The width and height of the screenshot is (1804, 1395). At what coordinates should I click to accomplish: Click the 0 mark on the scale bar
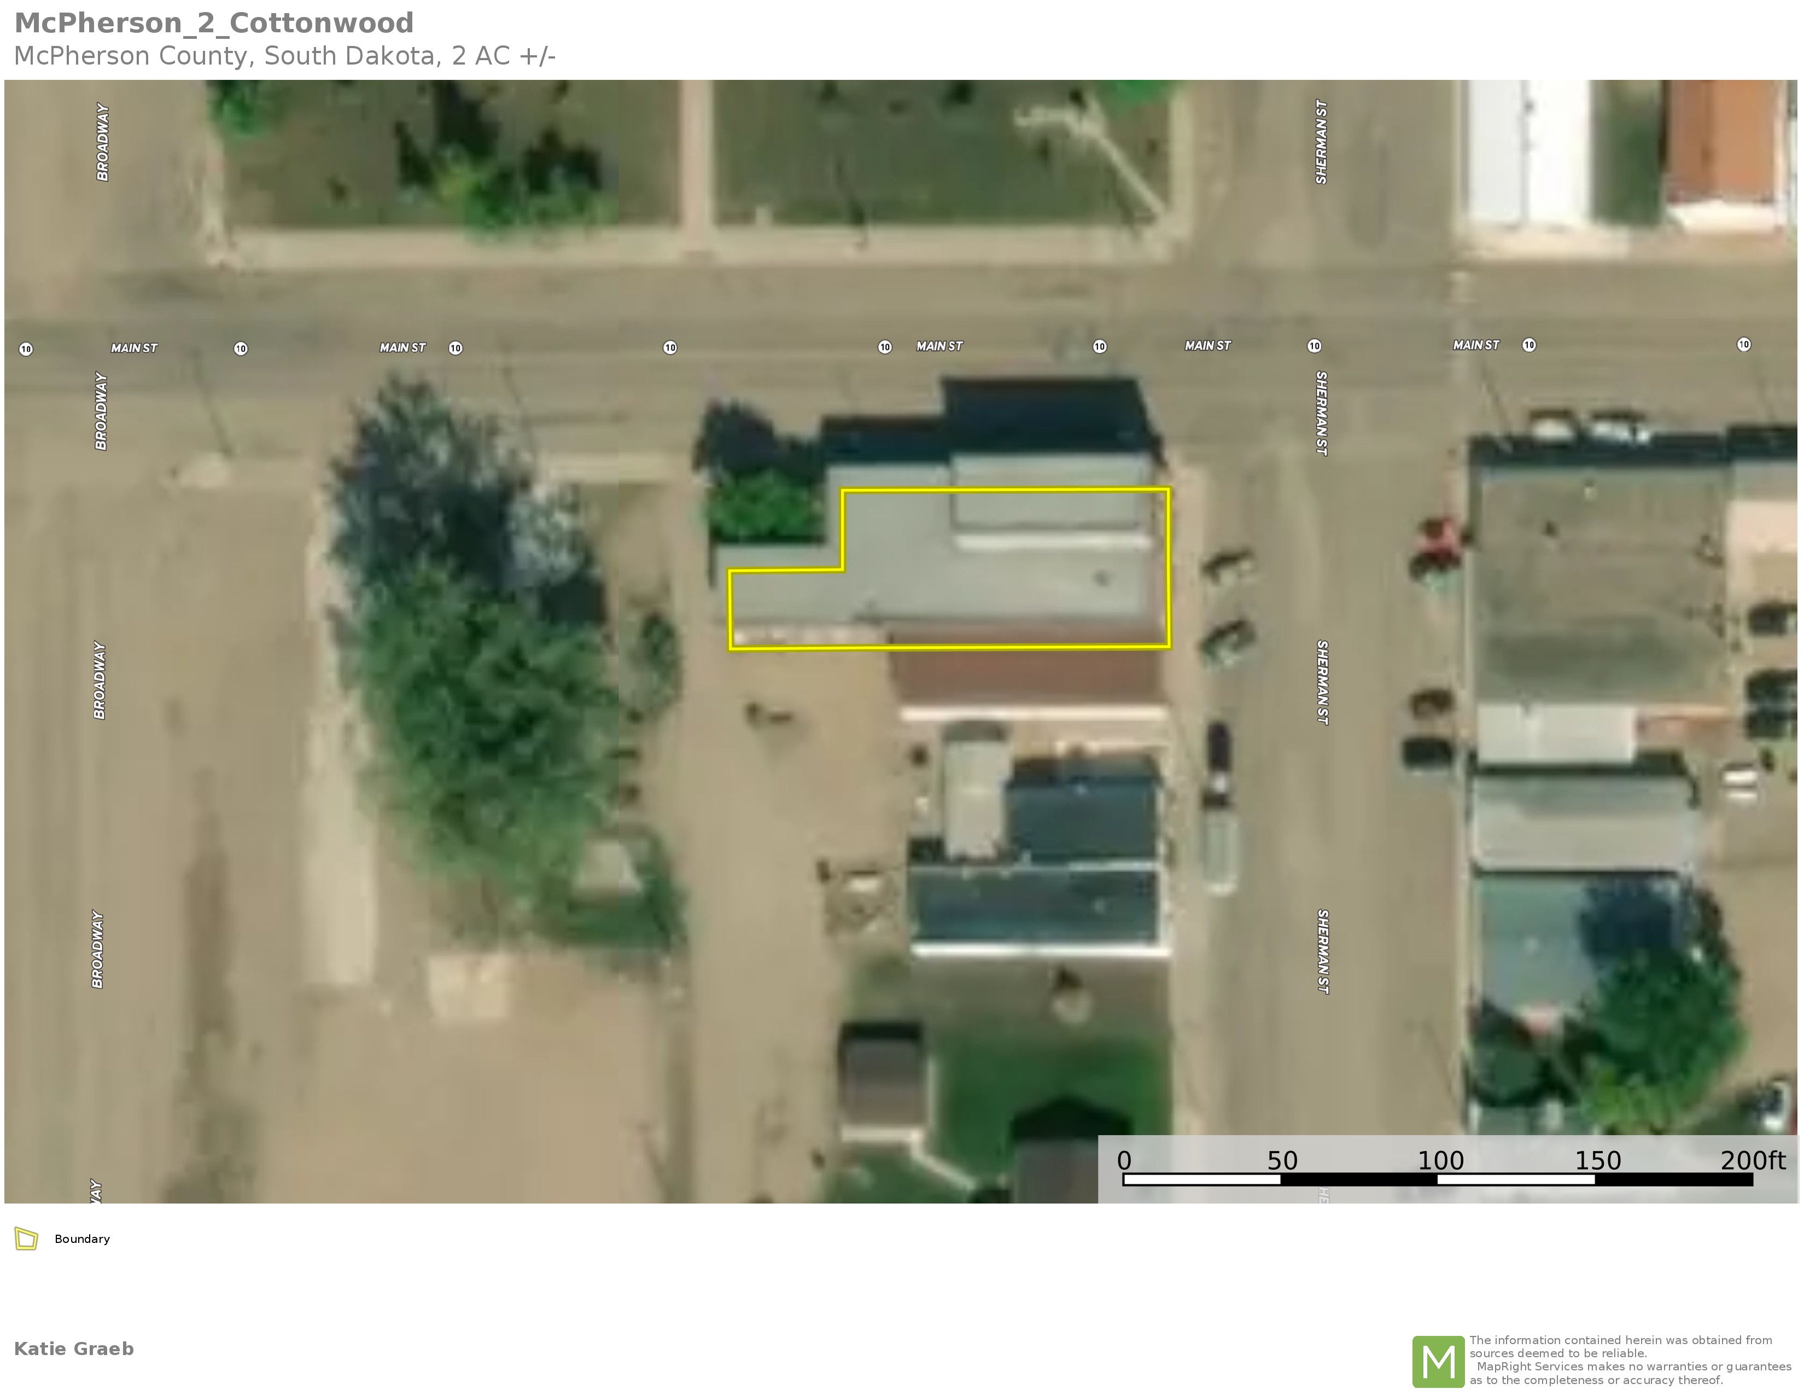tap(1123, 1161)
